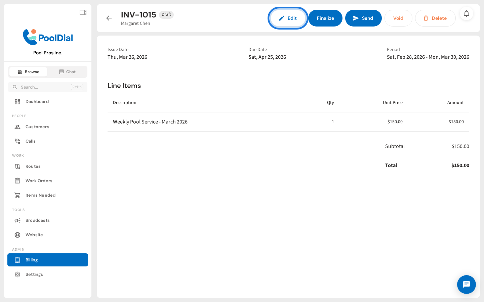Screen dimensions: 484x302
Task: Select the Browse tab
Action: click(28, 71)
